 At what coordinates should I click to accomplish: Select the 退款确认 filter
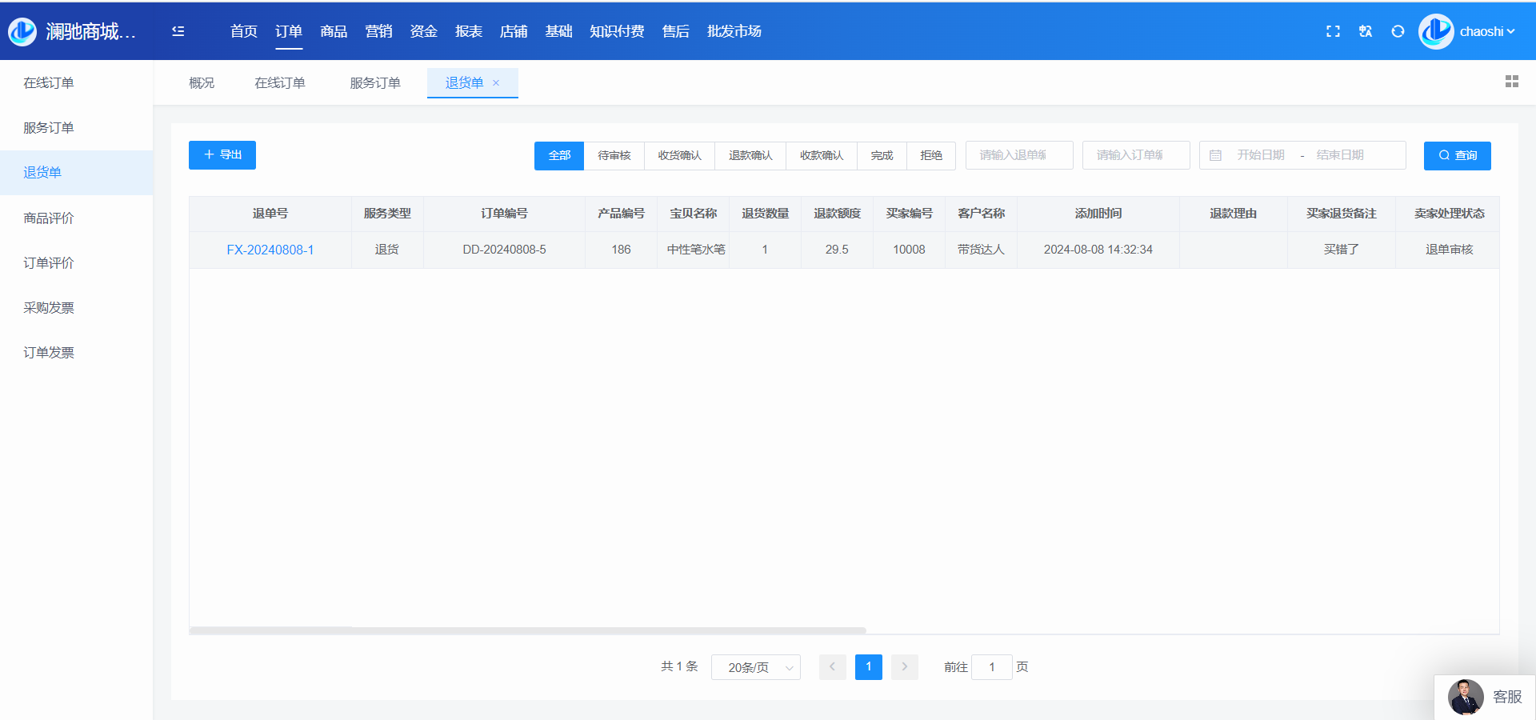click(750, 155)
